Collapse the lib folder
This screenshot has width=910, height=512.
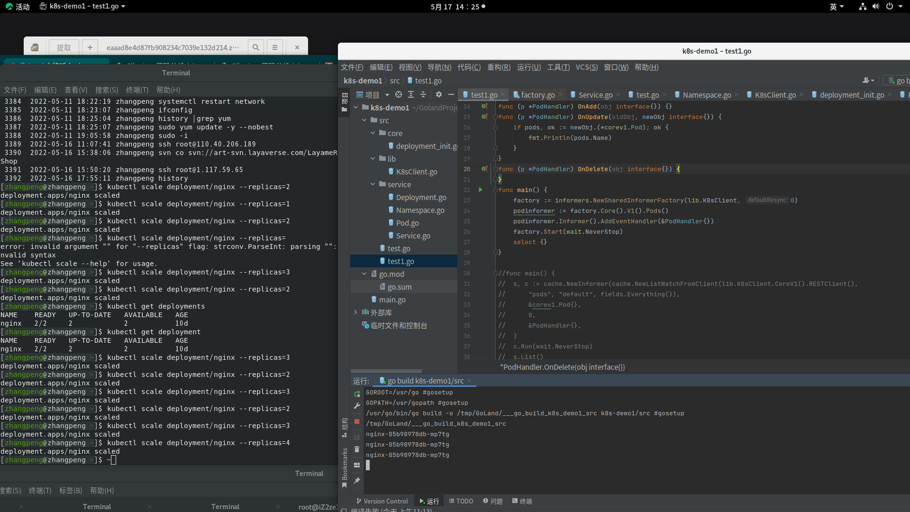[x=373, y=159]
